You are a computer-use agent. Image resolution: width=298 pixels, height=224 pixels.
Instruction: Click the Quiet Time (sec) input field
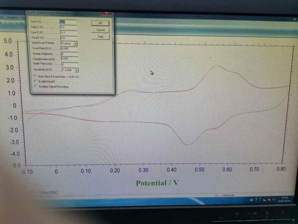pos(70,64)
